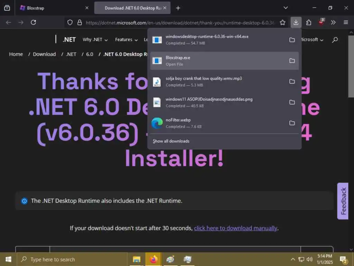Open the clock showing 5:14 PM

325,259
